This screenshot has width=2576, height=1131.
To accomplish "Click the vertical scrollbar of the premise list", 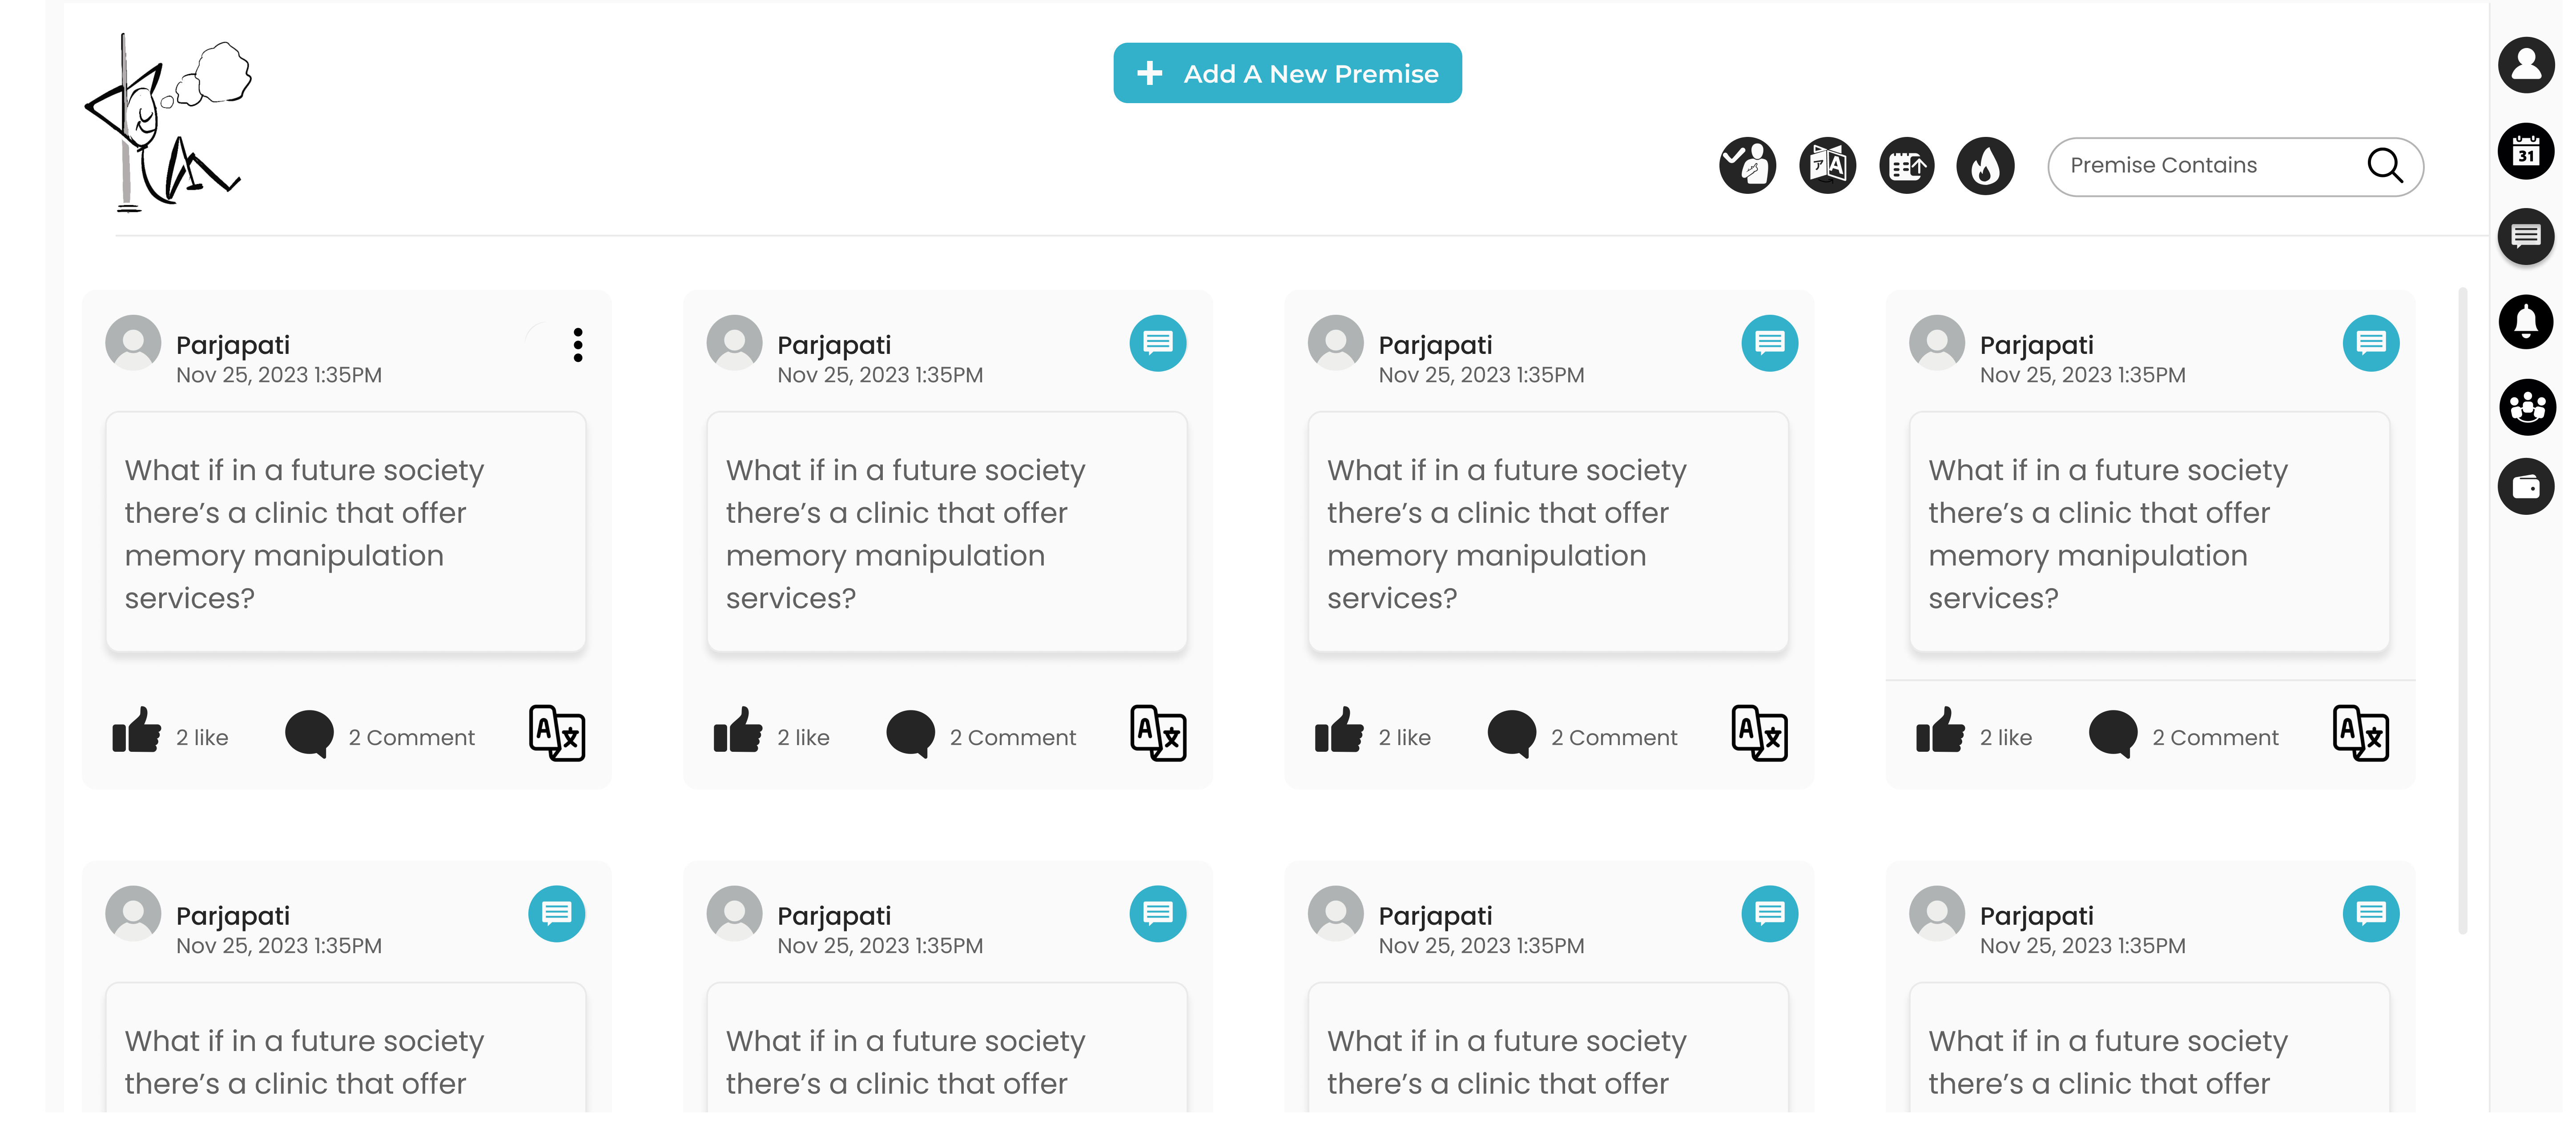I will pyautogui.click(x=2462, y=610).
